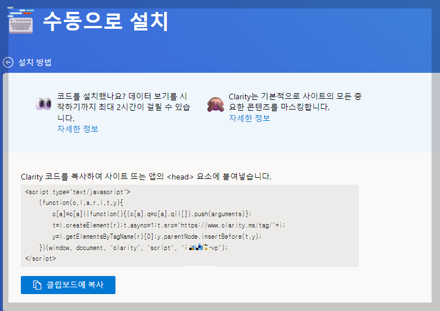440x311 pixels.
Task: Click the 설치 방법 back link text
Action: click(35, 62)
